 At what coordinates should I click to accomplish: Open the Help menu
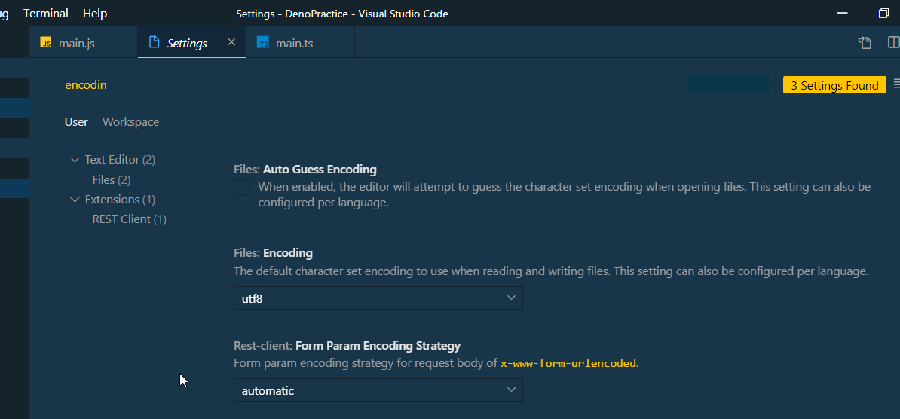[x=95, y=13]
